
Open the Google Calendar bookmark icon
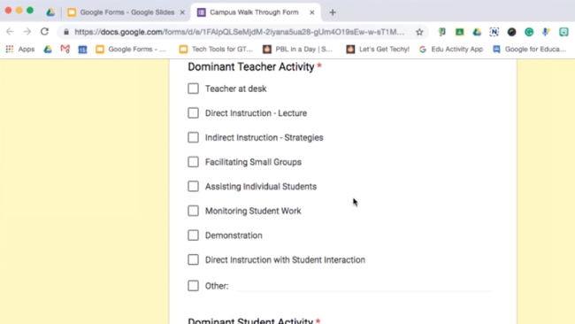[82, 50]
